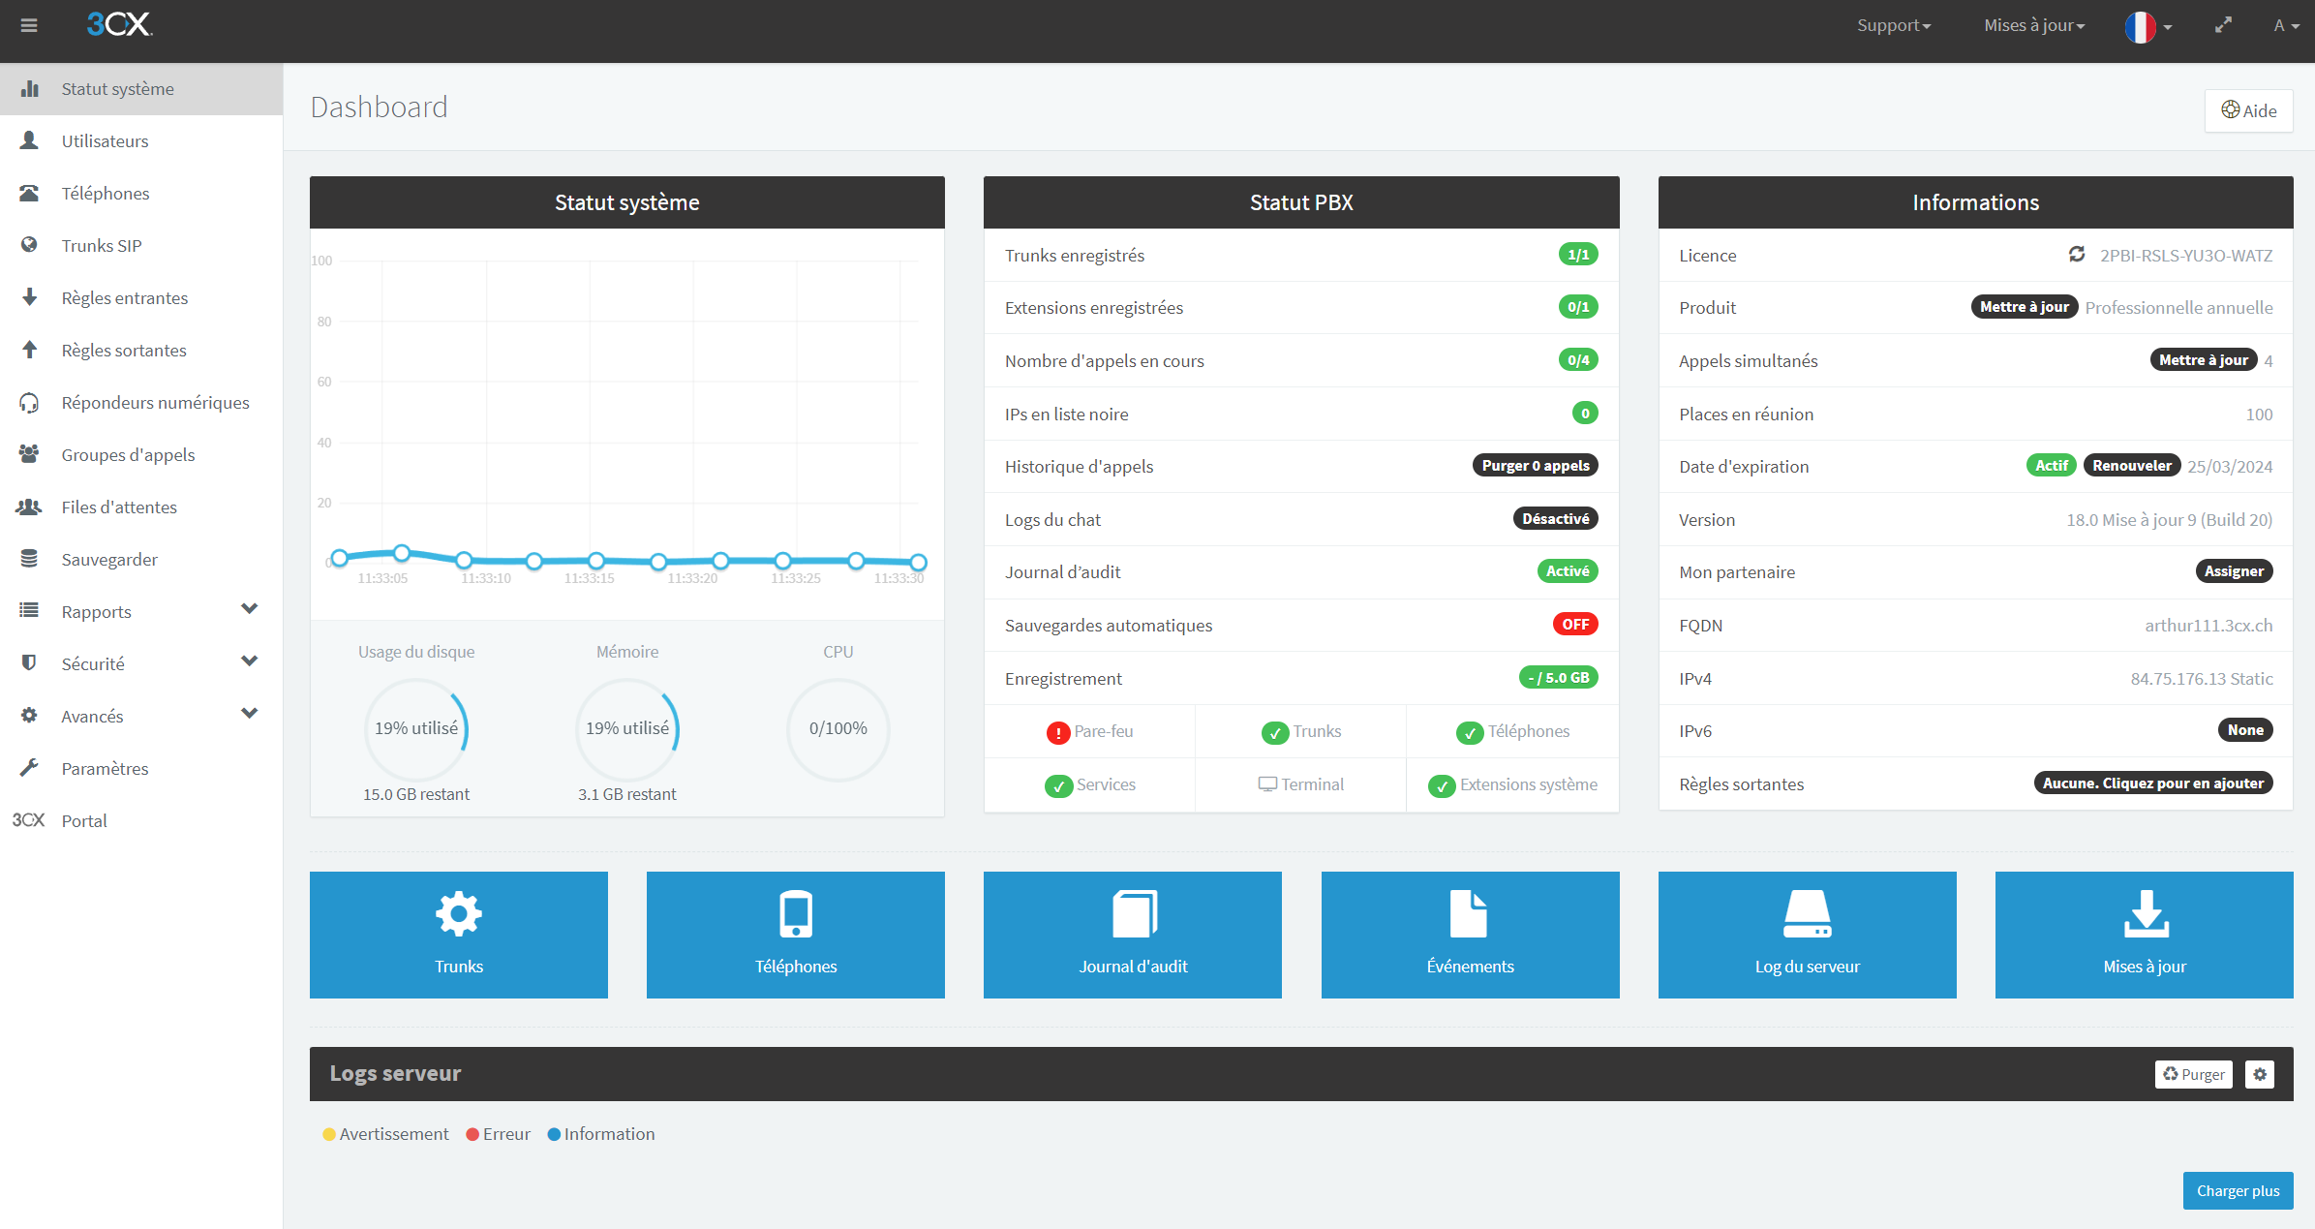This screenshot has height=1229, width=2315.
Task: Click the Règles sortantes up-arrow icon
Action: coord(30,351)
